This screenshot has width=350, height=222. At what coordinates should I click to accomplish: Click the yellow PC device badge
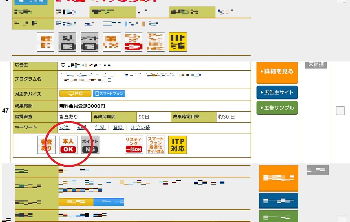pyautogui.click(x=75, y=94)
